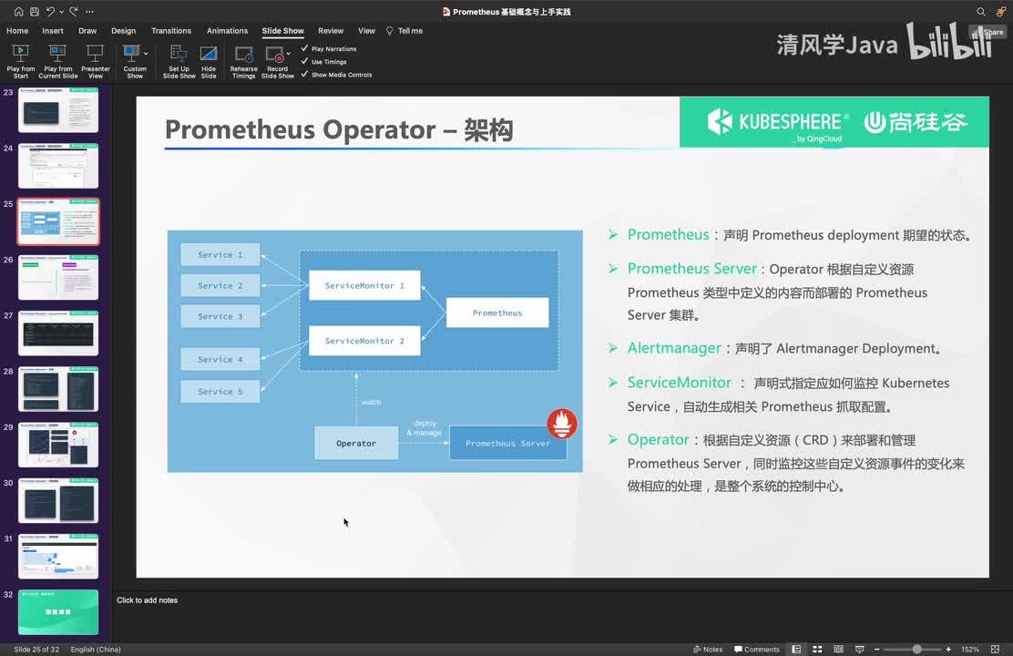The height and width of the screenshot is (656, 1013).
Task: Click the Slide 25 of 32 indicator
Action: click(x=36, y=650)
